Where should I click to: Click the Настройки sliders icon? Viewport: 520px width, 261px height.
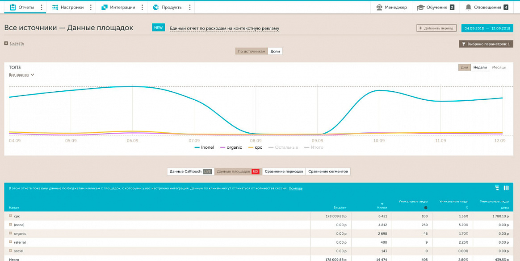coord(55,7)
